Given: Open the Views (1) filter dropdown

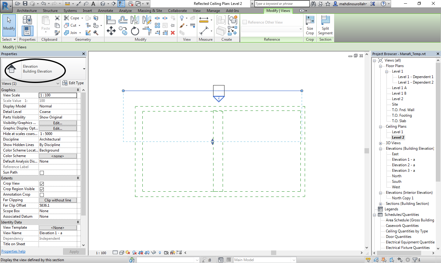Looking at the screenshot, I should click(x=31, y=84).
